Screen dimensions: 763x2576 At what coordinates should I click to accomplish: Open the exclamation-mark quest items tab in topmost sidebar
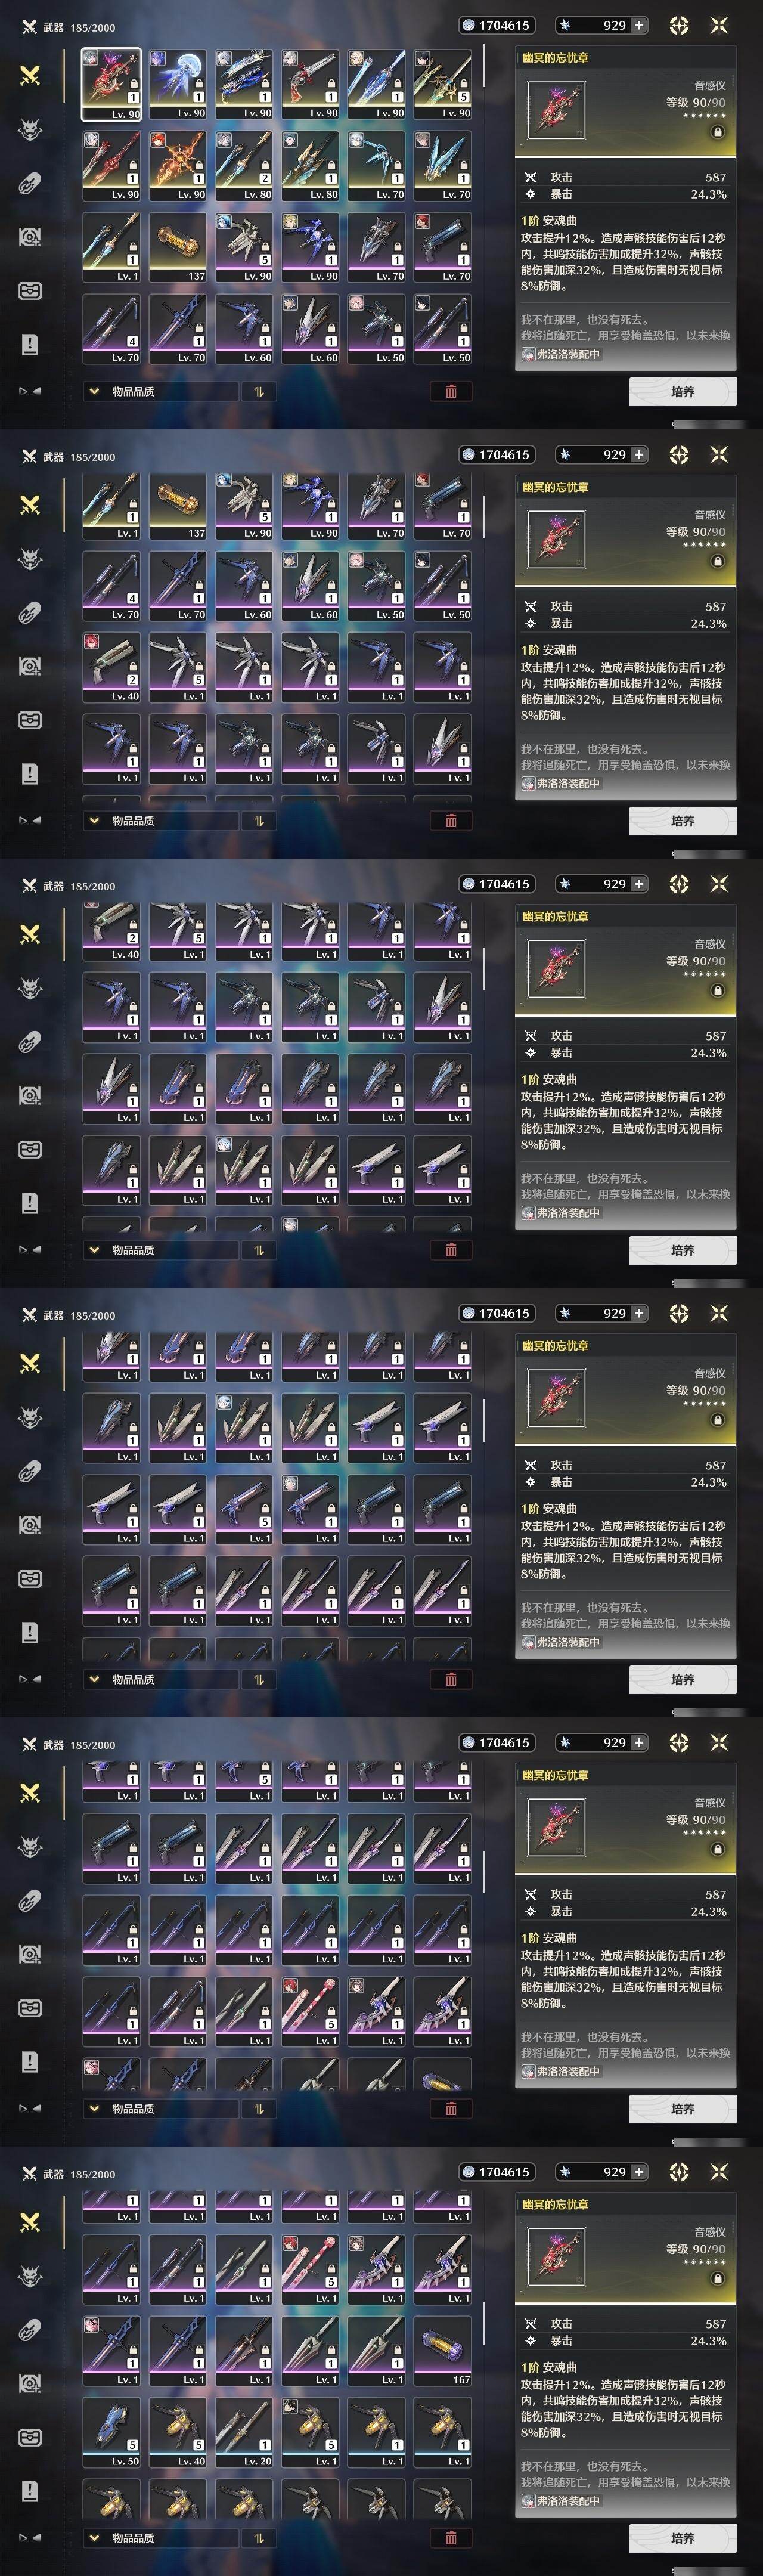pyautogui.click(x=30, y=344)
